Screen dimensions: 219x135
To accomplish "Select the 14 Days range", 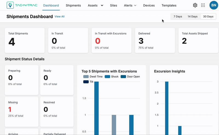I will pos(192,16).
